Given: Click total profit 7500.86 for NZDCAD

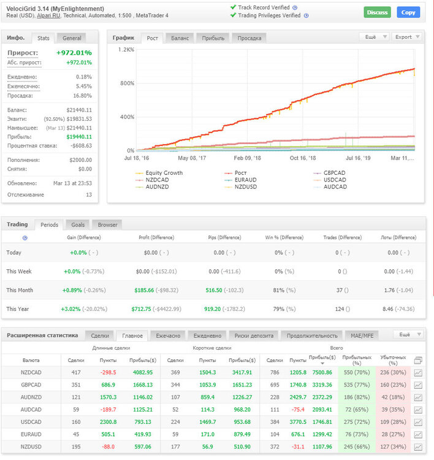Looking at the screenshot, I should [x=322, y=372].
